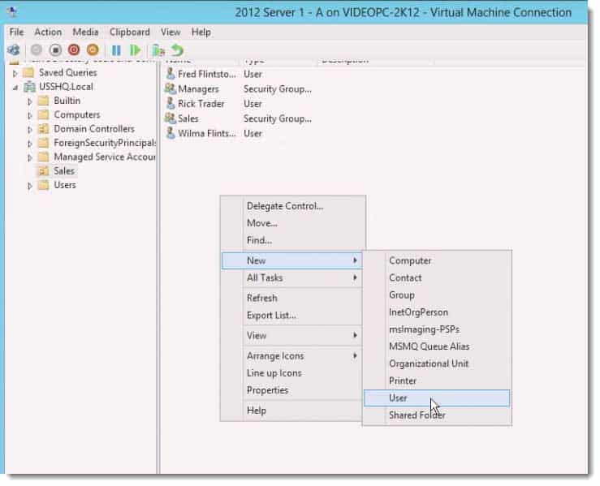The height and width of the screenshot is (486, 600).
Task: Click the Sales OU icon in tree
Action: coord(44,171)
